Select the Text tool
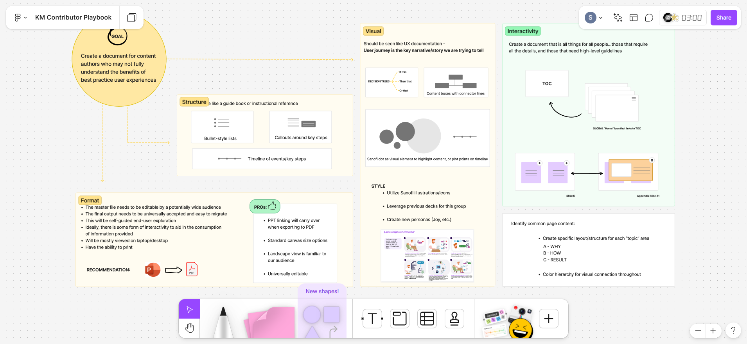 tap(372, 319)
